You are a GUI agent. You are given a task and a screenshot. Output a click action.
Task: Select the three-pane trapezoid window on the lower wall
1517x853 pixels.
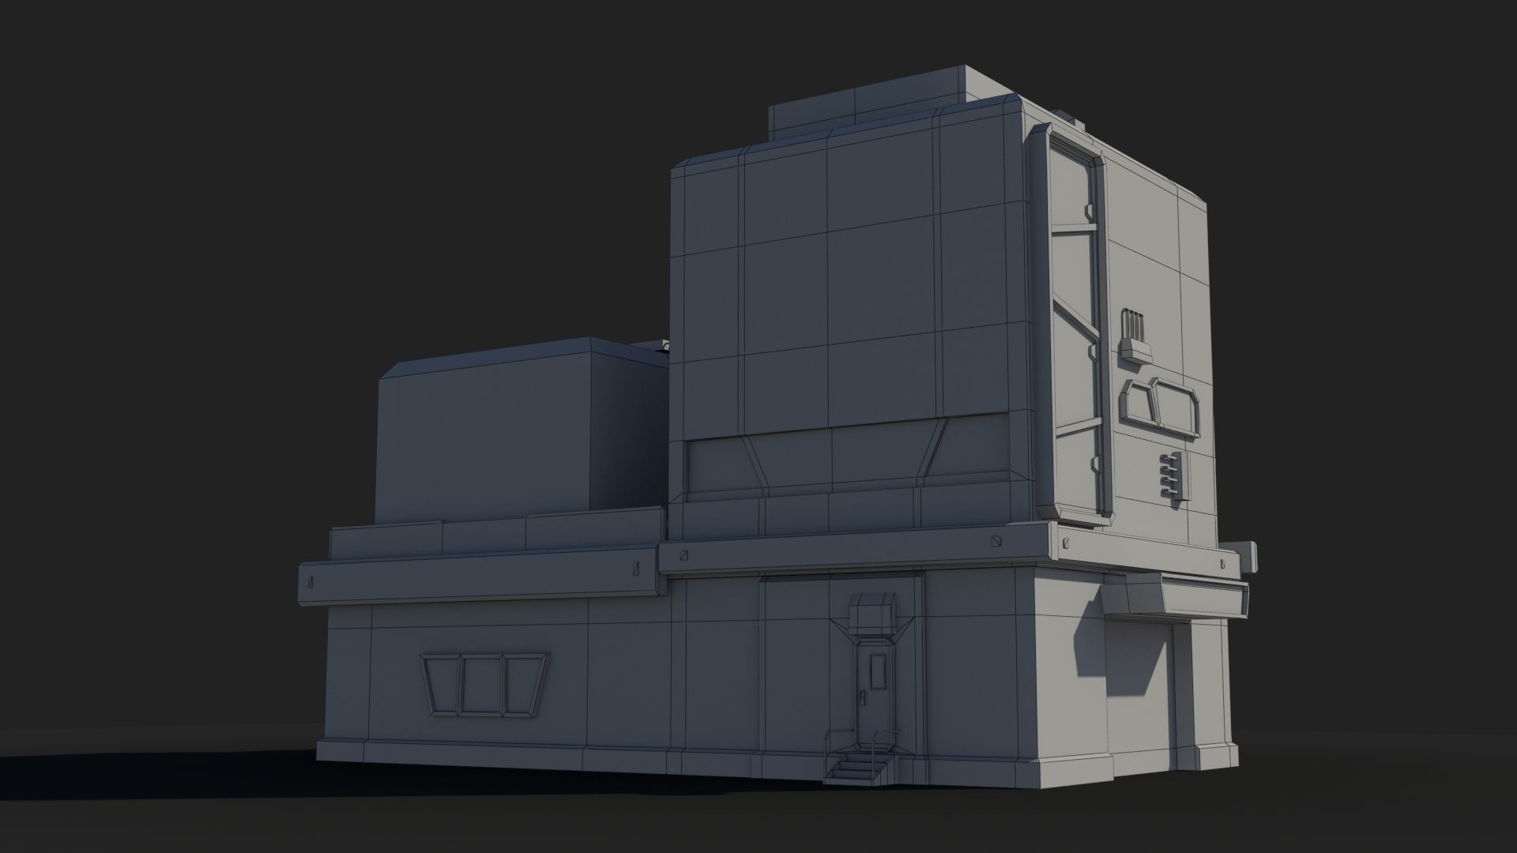(x=484, y=686)
